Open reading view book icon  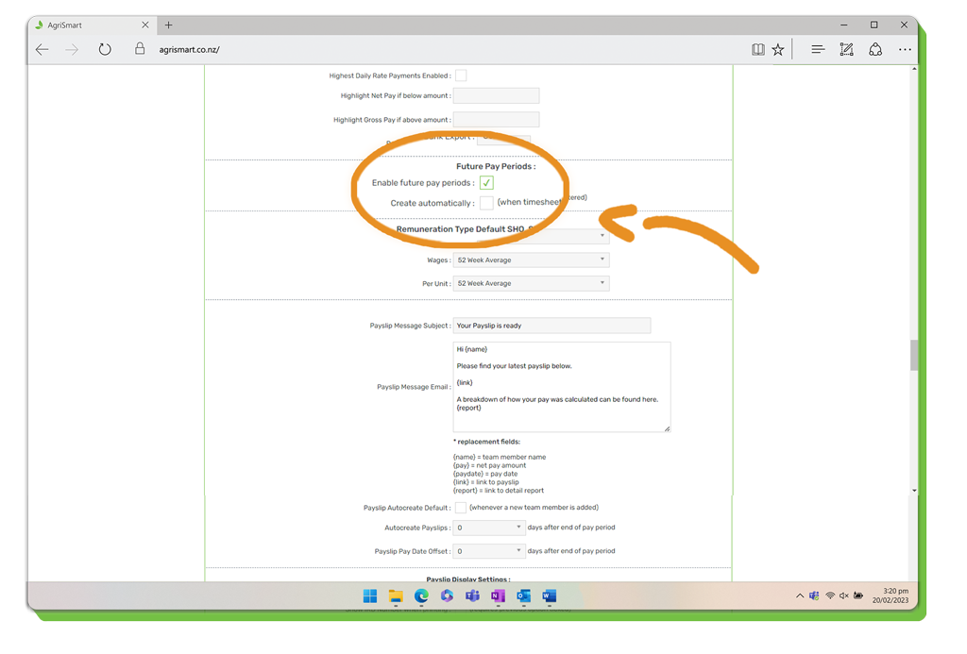click(757, 50)
